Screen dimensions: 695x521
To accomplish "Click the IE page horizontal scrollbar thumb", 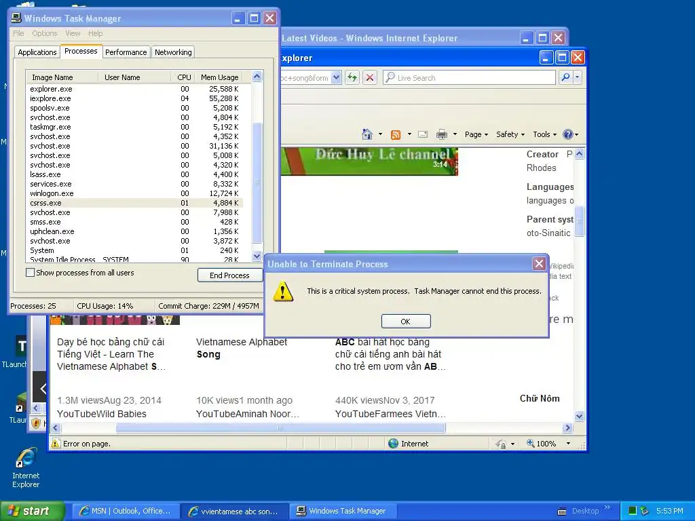I will point(280,427).
